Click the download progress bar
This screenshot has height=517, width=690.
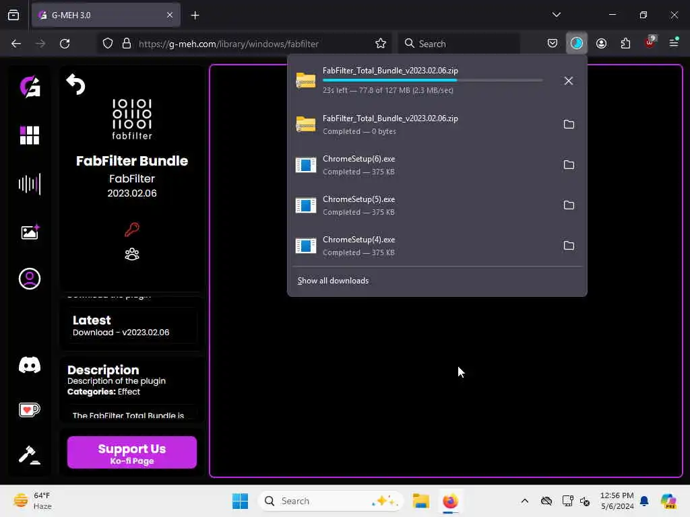[433, 80]
